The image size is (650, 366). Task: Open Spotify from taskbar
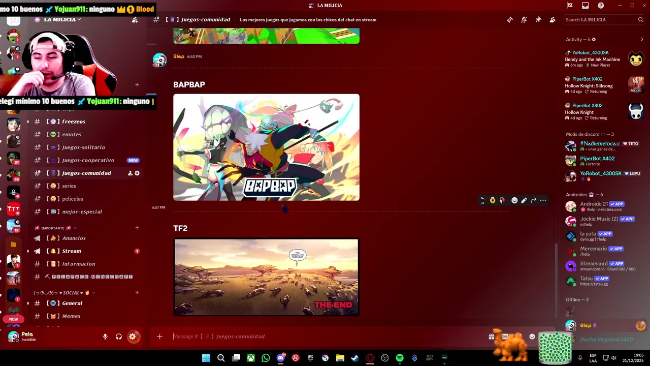pyautogui.click(x=400, y=358)
